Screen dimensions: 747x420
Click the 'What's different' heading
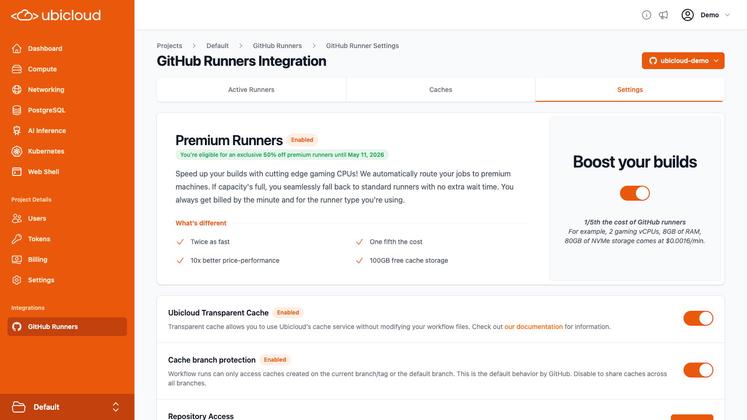[x=201, y=223]
